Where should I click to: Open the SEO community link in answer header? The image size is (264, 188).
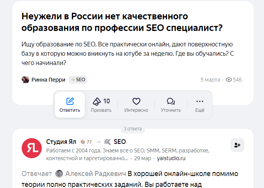120,142
